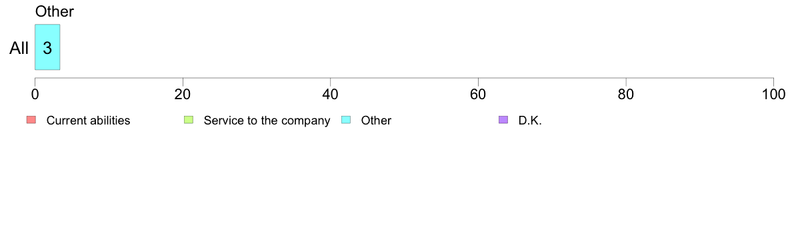The width and height of the screenshot is (792, 245).
Task: Click the 60 axis tick label
Action: click(x=478, y=95)
